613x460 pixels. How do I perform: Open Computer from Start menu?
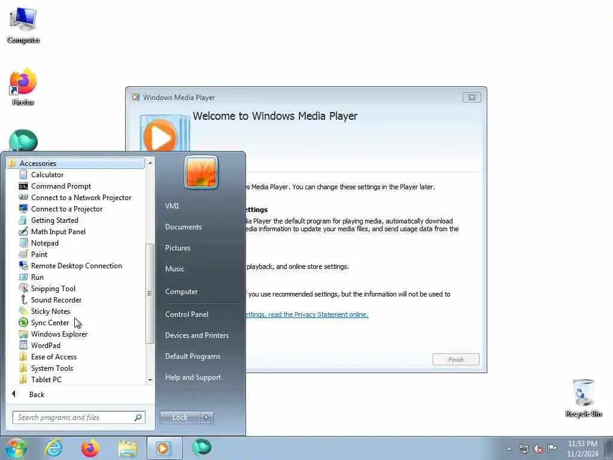[x=181, y=292]
